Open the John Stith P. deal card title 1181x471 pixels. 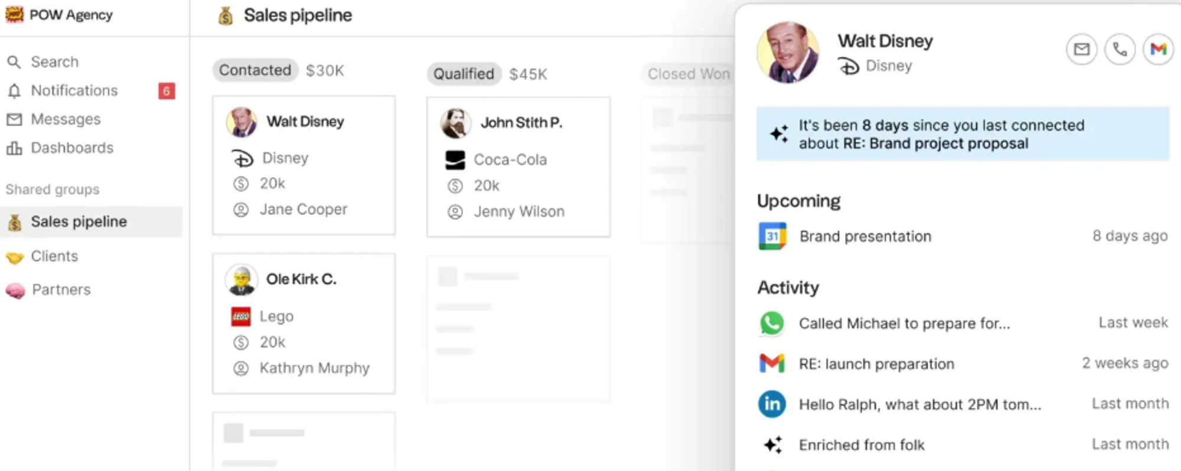(521, 123)
